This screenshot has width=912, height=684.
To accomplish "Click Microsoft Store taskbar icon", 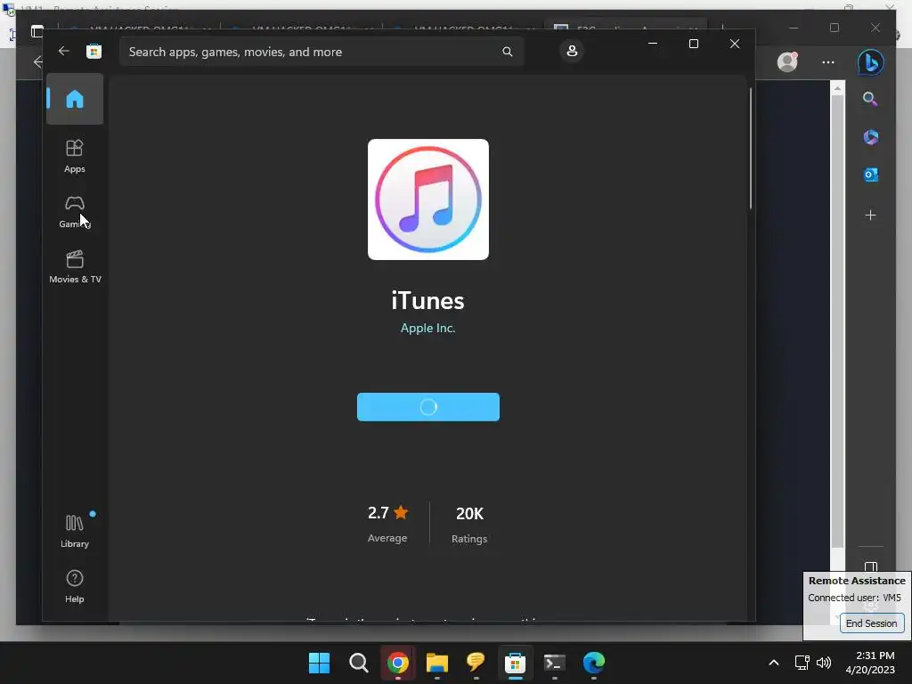I will [x=515, y=663].
